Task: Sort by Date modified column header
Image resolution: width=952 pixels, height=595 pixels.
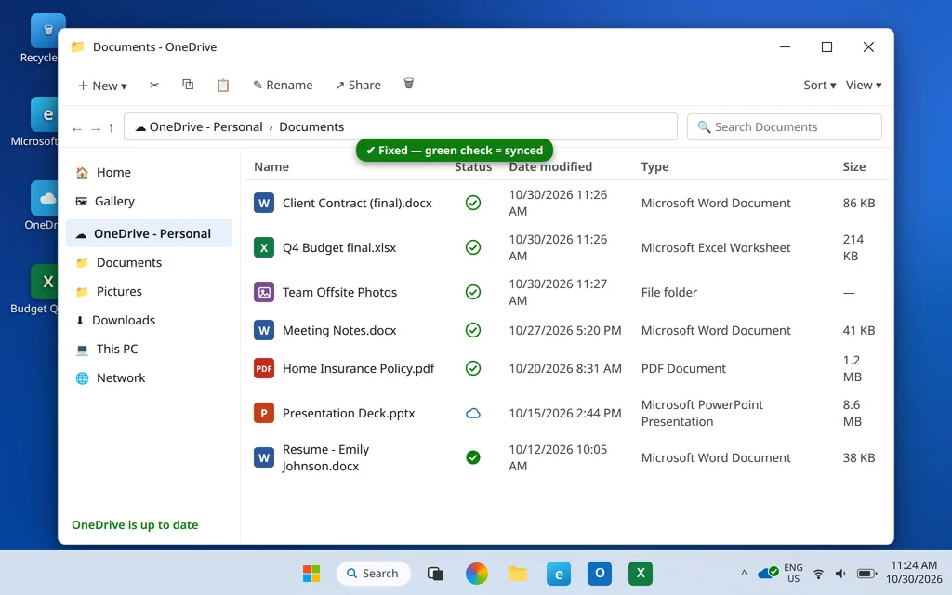Action: (x=550, y=167)
